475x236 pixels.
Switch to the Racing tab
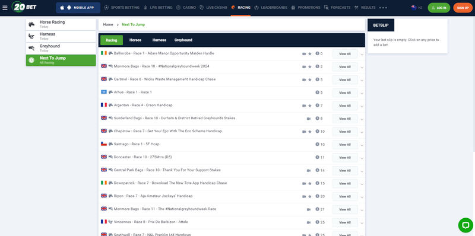112,40
